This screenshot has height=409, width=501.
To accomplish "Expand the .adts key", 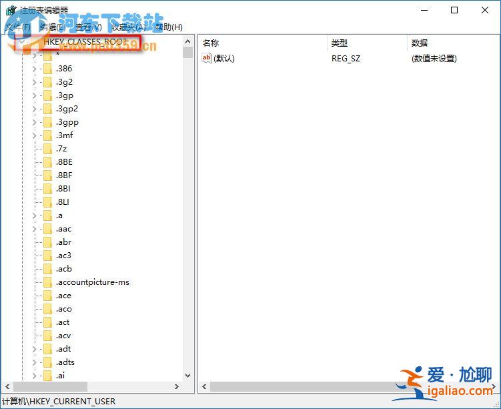I will pyautogui.click(x=35, y=362).
